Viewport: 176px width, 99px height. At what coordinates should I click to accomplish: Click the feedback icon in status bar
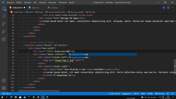tap(168, 94)
